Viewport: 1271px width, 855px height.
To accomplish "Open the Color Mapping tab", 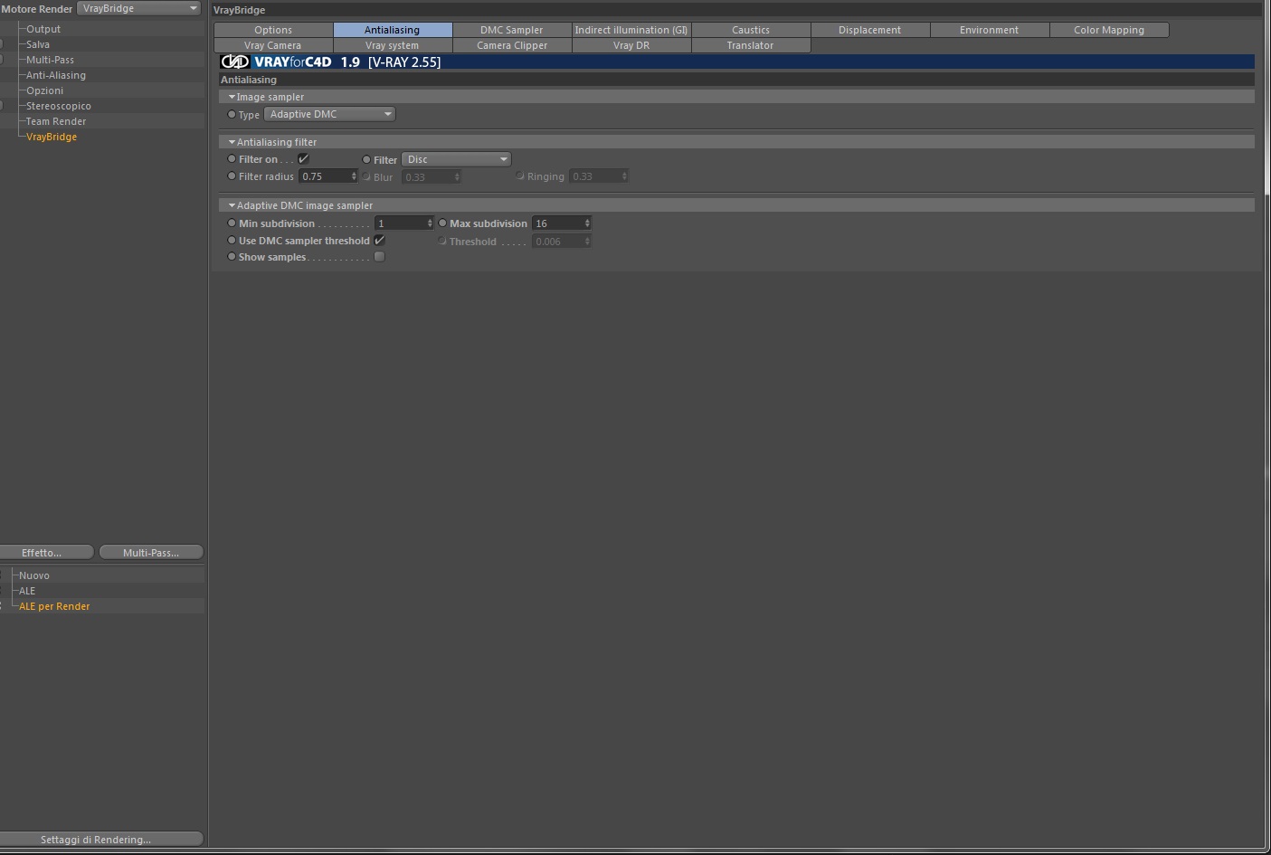I will (1109, 30).
